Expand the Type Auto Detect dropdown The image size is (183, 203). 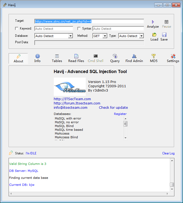pyautogui.click(x=142, y=36)
